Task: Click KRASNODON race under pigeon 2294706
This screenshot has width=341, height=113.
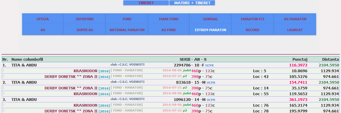Action: [x=85, y=71]
